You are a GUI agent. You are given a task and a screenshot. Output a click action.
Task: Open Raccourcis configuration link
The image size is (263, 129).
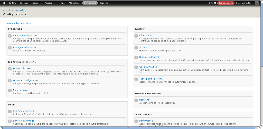(145, 100)
